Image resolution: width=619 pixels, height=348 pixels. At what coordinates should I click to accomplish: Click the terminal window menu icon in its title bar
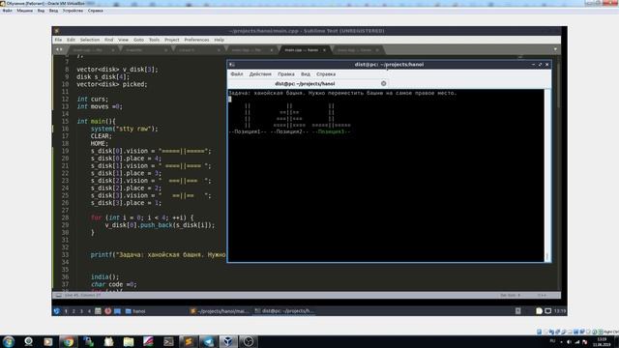point(232,65)
